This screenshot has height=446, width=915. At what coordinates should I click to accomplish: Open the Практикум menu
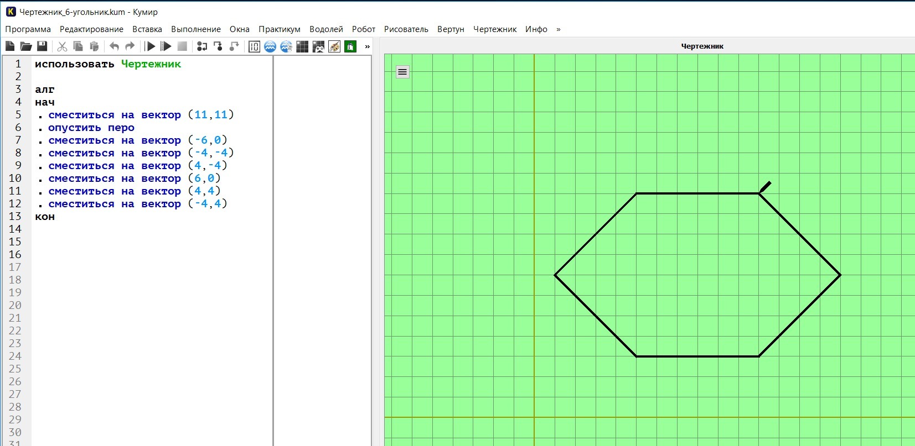pyautogui.click(x=280, y=29)
